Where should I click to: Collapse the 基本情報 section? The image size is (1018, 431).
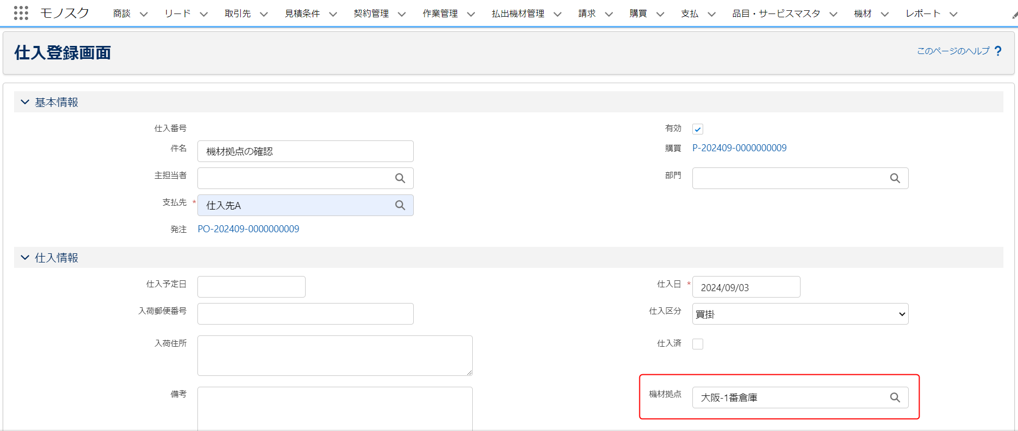tap(25, 102)
